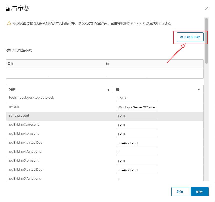215x202 pixels.
Task: Edit the pciBridge5.present value field
Action: click(x=137, y=161)
